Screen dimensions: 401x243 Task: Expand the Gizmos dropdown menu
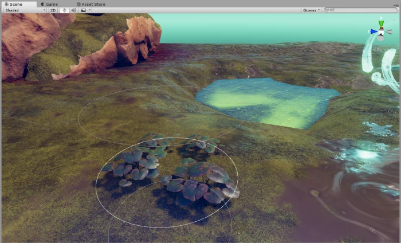(310, 10)
